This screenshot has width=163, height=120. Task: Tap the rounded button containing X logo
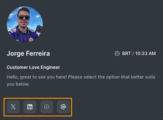point(13,107)
